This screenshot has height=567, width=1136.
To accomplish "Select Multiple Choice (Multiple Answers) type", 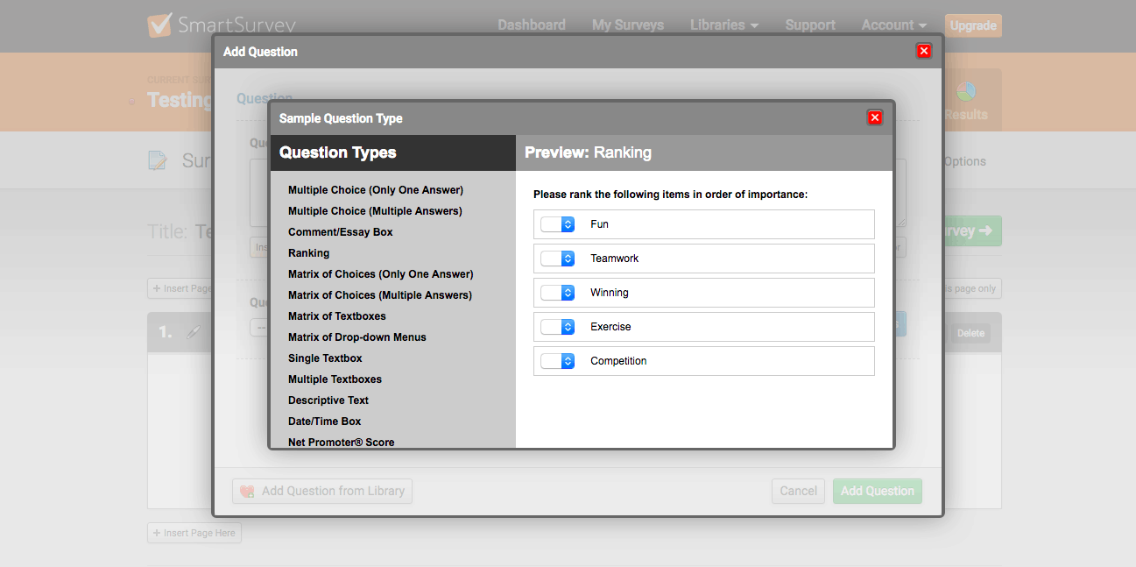I will click(375, 211).
